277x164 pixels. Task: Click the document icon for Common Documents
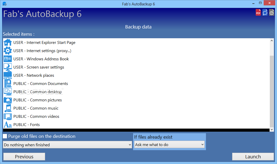(8, 84)
